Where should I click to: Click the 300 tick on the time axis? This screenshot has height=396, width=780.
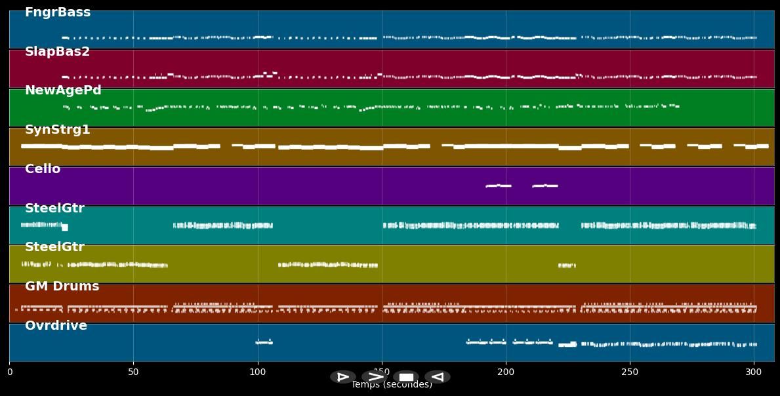tap(754, 372)
